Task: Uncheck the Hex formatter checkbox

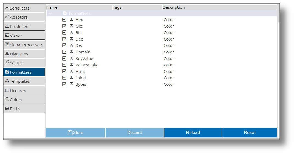Action: (64, 19)
